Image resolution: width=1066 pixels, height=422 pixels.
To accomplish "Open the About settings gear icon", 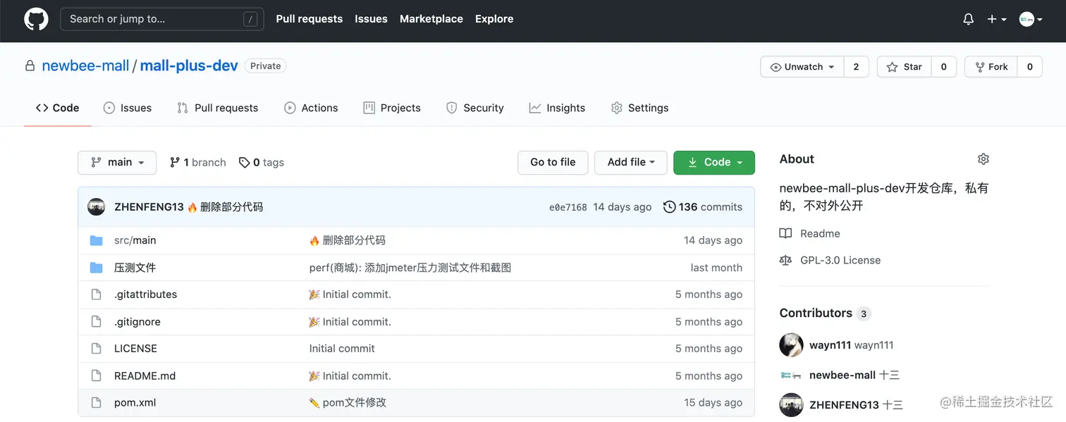I will click(984, 159).
